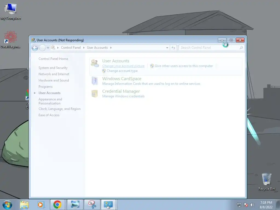Click the User Accounts breadcrumb

[x=97, y=48]
